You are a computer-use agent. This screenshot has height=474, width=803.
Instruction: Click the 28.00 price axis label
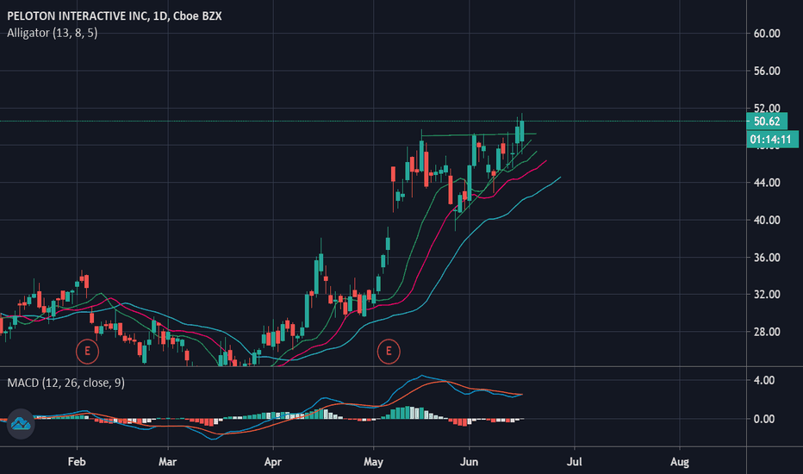click(x=767, y=332)
